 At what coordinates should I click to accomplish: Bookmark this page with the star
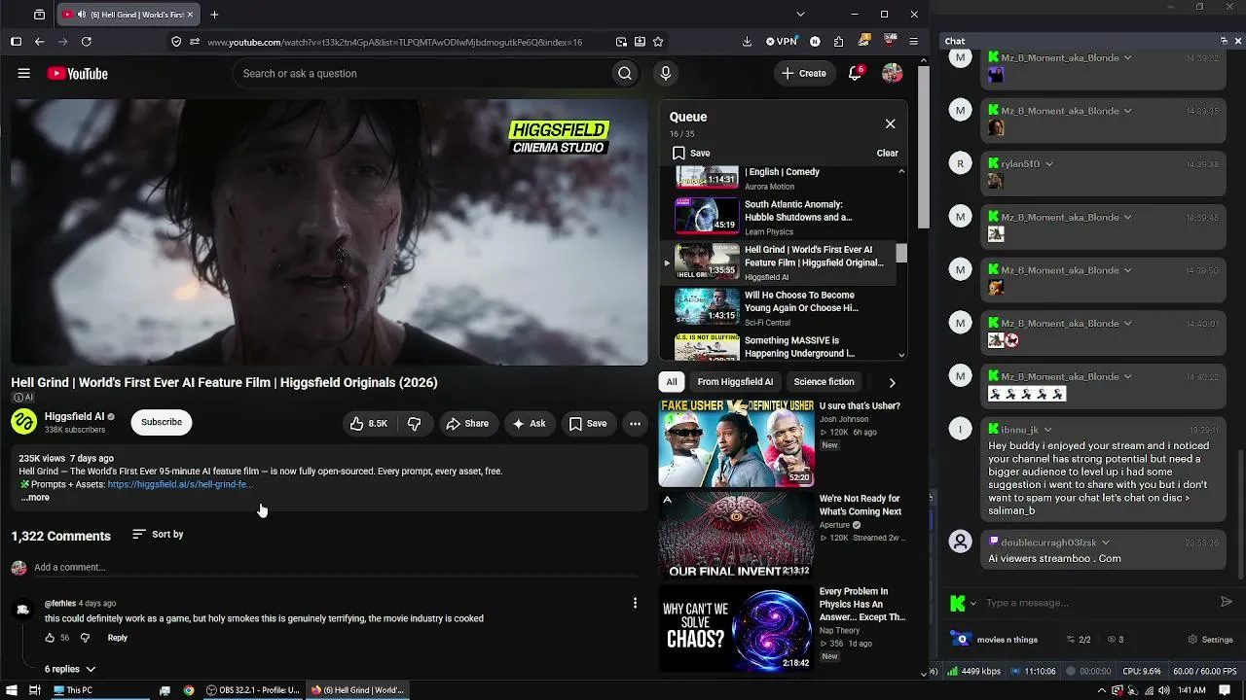pyautogui.click(x=658, y=42)
